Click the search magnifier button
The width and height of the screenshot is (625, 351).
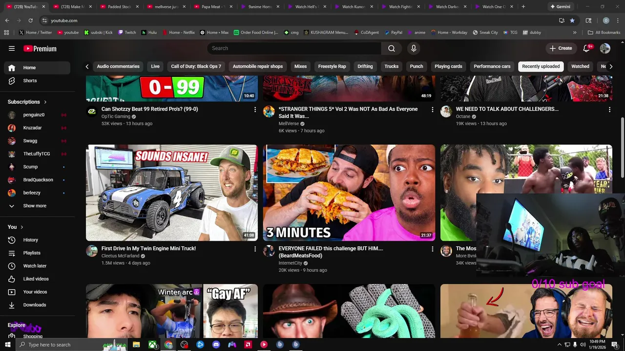(392, 48)
